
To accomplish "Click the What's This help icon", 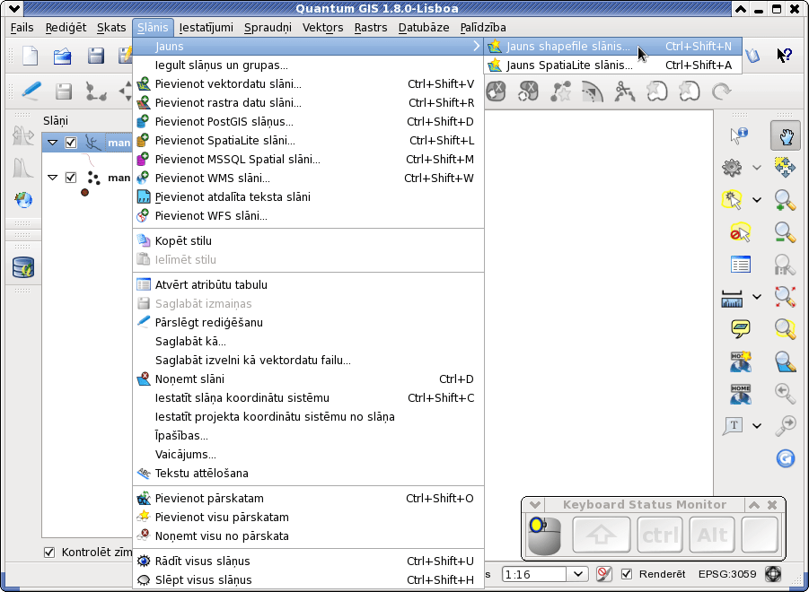I will pyautogui.click(x=784, y=55).
